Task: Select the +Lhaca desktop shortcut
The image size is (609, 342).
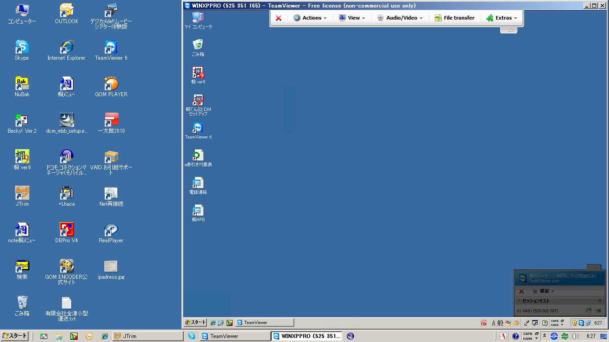Action: [66, 196]
